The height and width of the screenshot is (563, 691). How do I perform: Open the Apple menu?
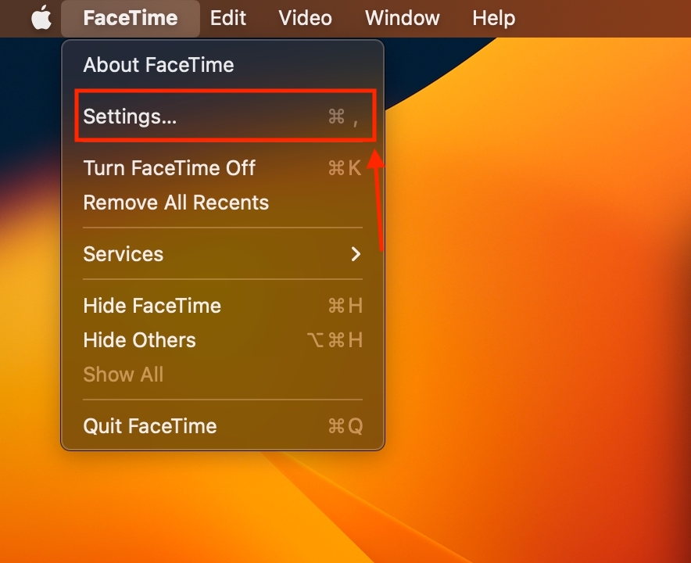[41, 18]
